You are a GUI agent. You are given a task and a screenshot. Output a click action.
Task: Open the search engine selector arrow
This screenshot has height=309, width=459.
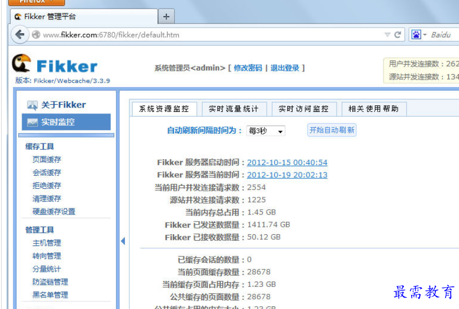coord(425,34)
